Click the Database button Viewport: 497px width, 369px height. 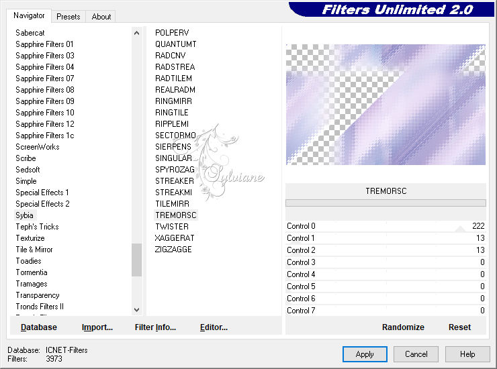point(39,327)
